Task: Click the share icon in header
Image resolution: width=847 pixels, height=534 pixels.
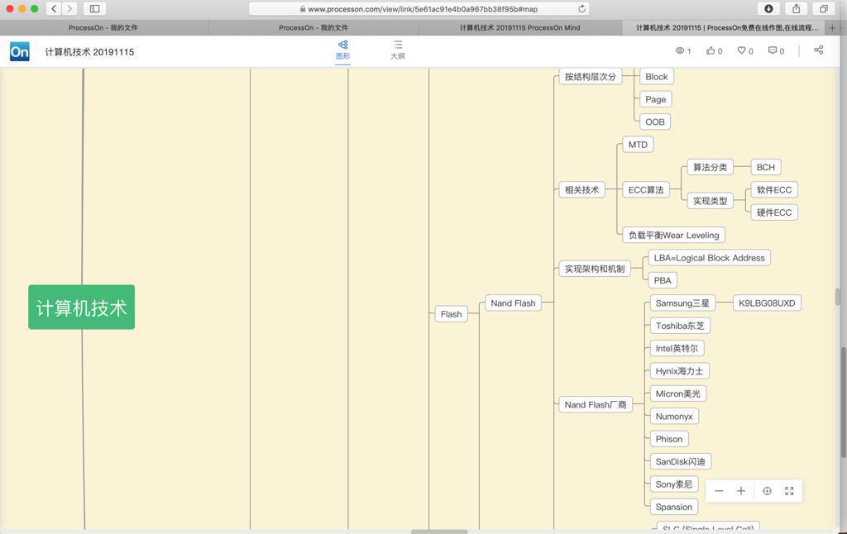Action: point(818,50)
